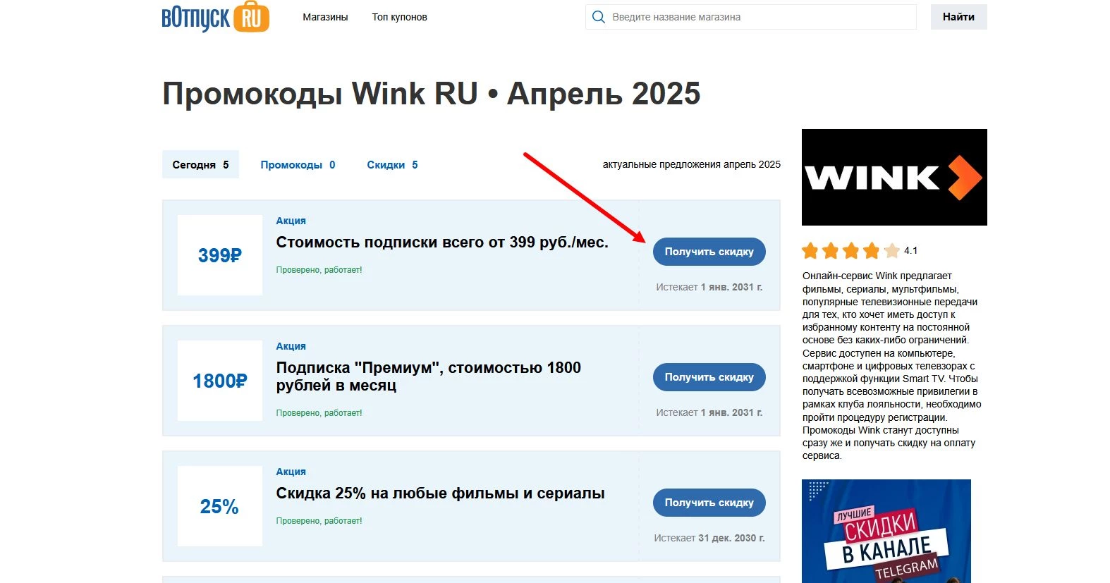Click the Акция label on the 25% offer
The image size is (1110, 583).
coord(291,472)
